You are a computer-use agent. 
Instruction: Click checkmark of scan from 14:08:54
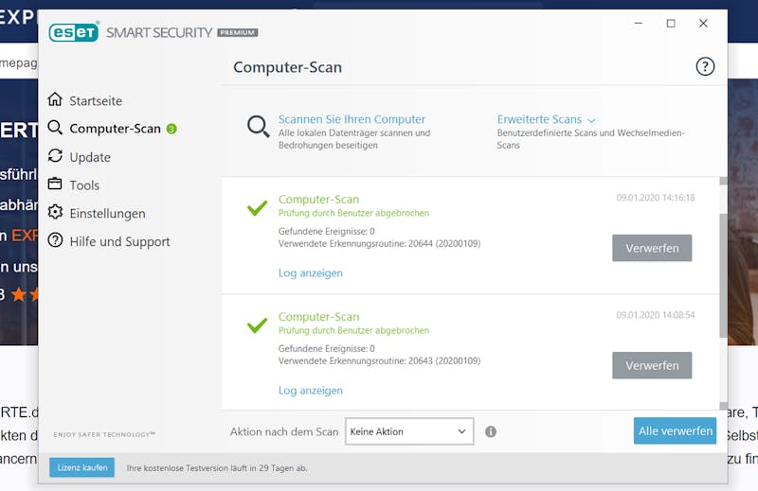pos(257,325)
